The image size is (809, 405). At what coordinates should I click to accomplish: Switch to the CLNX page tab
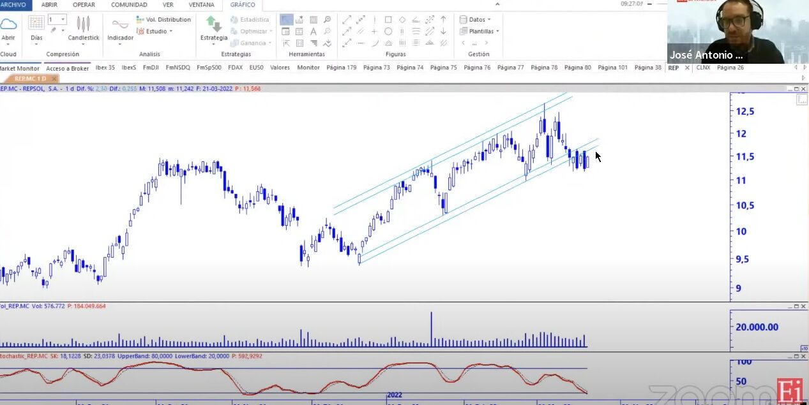[x=703, y=68]
